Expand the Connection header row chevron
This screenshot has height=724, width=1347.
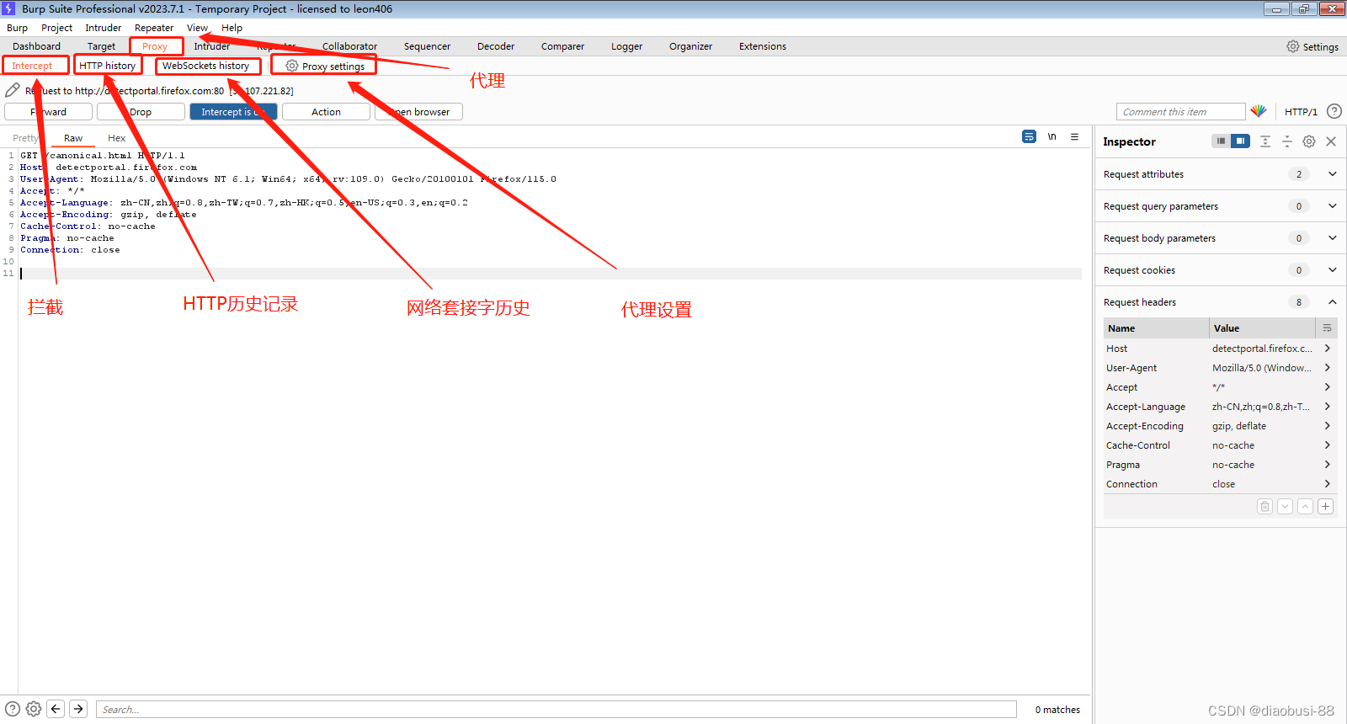coord(1328,484)
